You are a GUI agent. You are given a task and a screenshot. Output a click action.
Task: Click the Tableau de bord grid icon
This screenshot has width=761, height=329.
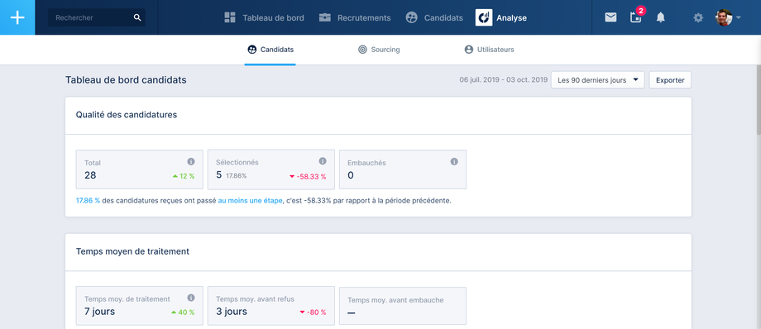(230, 18)
